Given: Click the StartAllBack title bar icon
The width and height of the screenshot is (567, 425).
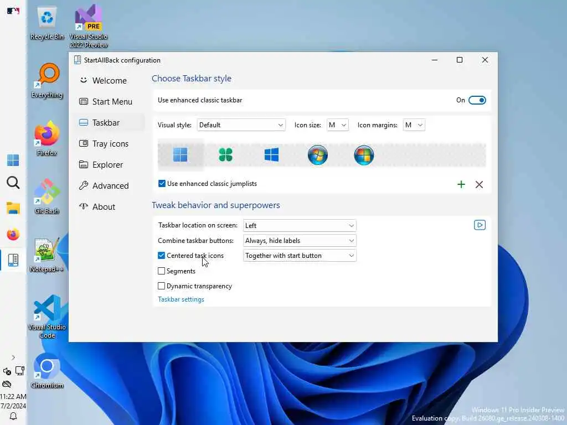Looking at the screenshot, I should [x=78, y=60].
